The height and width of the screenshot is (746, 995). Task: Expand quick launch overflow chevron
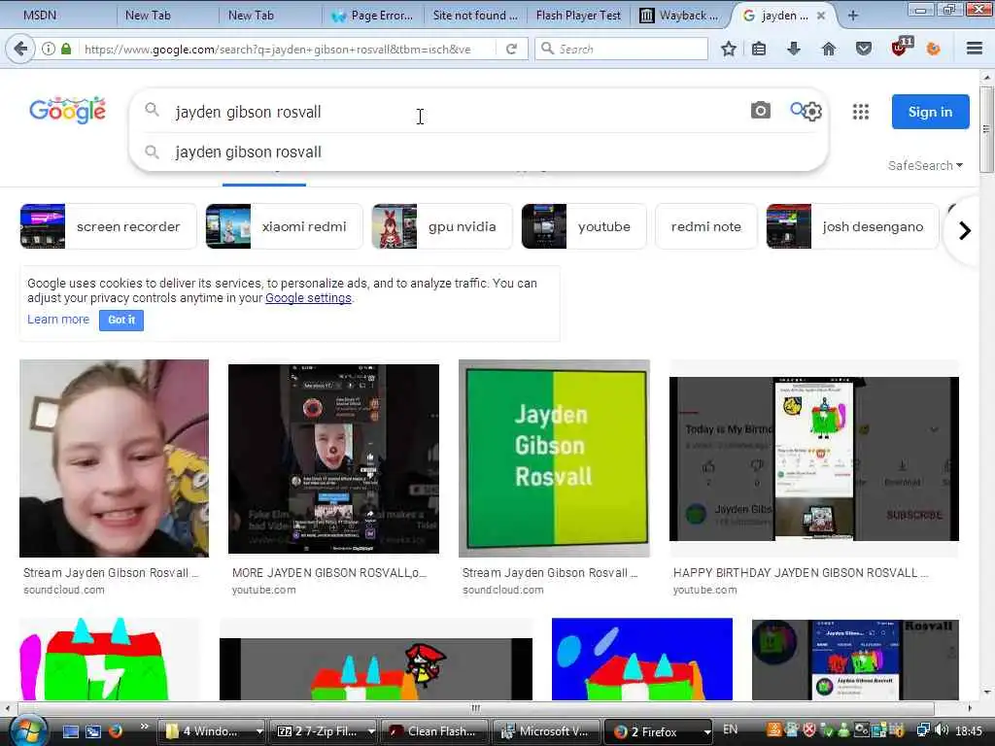144,727
